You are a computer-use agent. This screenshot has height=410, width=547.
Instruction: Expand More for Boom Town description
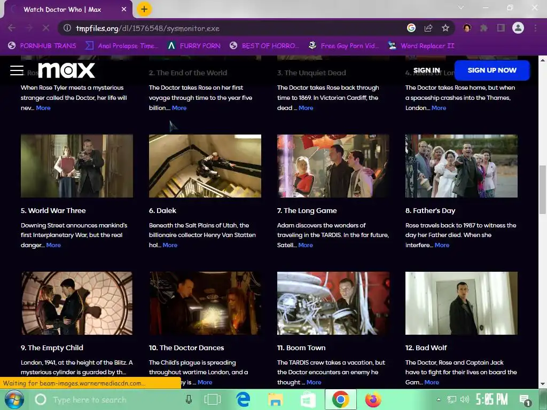[x=314, y=382]
